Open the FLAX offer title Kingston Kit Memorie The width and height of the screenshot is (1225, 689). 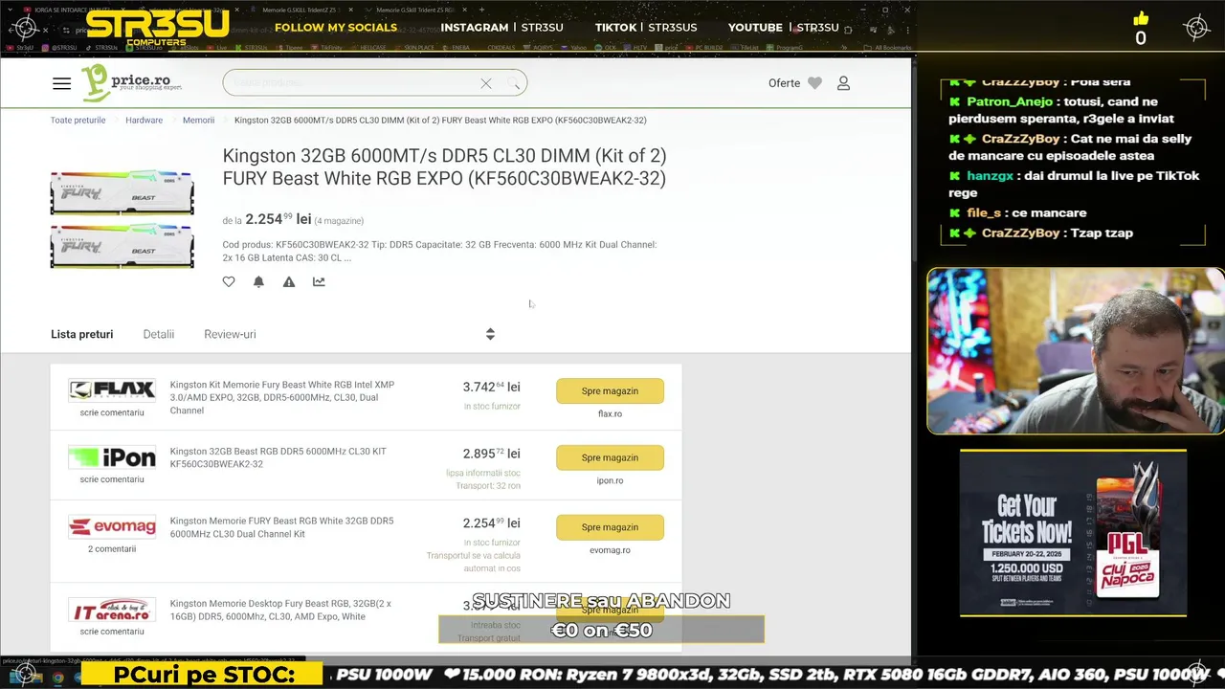(282, 397)
